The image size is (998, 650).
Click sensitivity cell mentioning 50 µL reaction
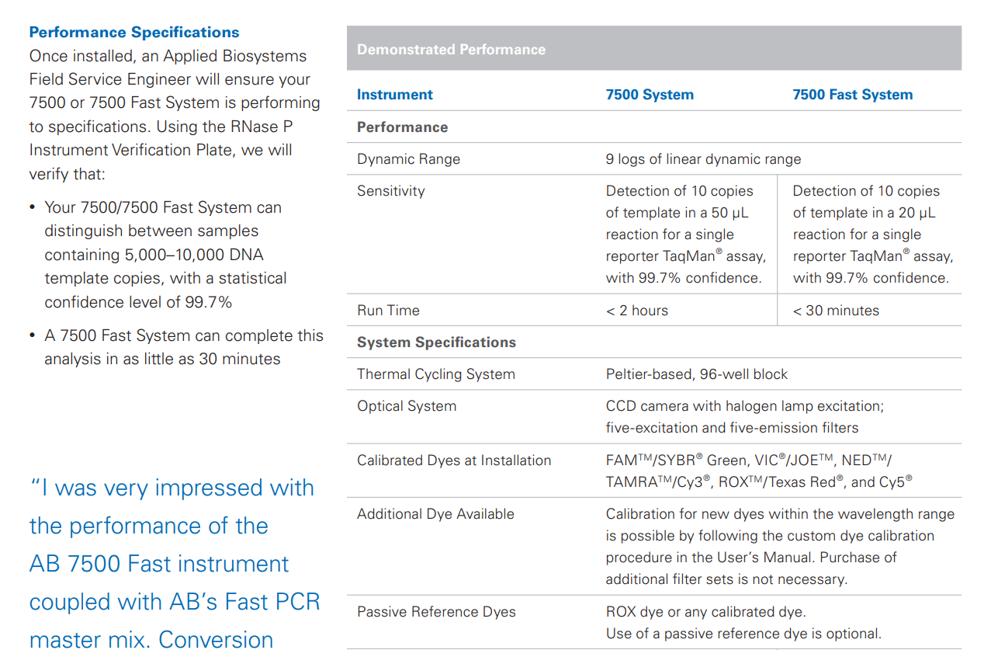click(x=685, y=234)
